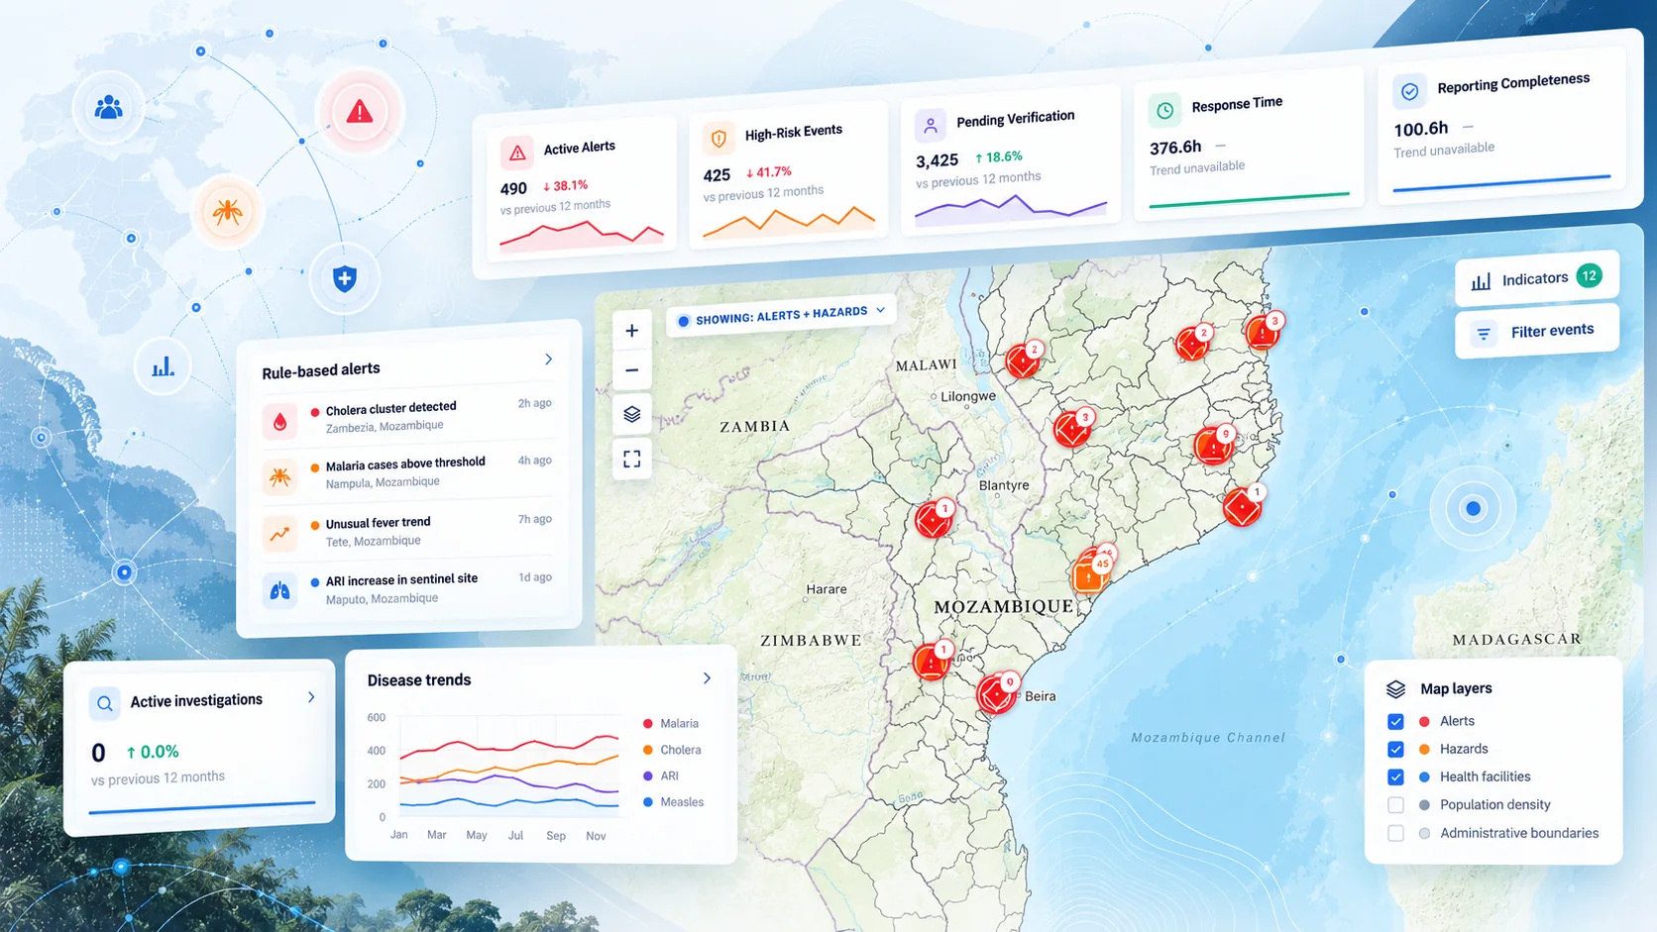
Task: Click the people group icon bubble
Action: point(108,107)
